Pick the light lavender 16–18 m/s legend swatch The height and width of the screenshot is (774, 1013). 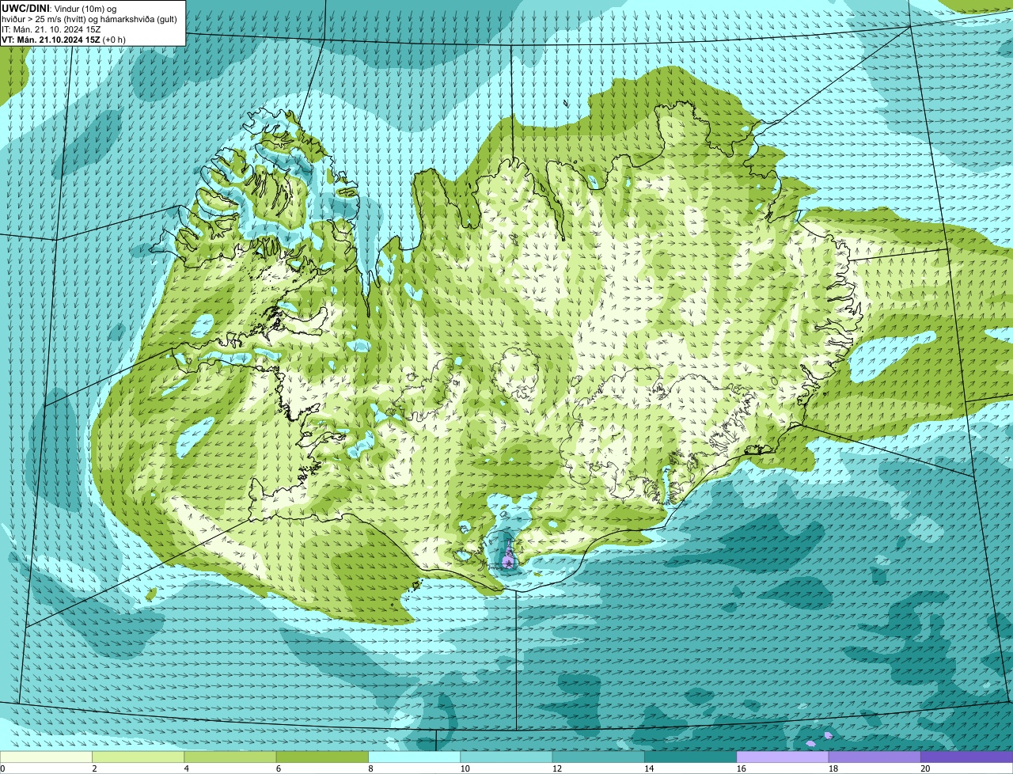783,757
